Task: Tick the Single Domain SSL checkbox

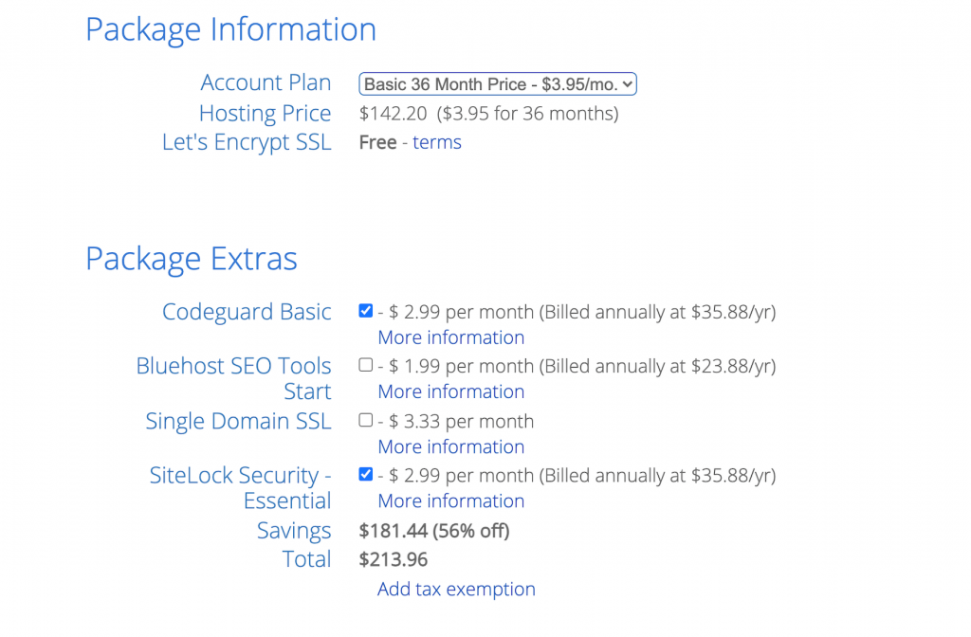Action: [x=365, y=420]
